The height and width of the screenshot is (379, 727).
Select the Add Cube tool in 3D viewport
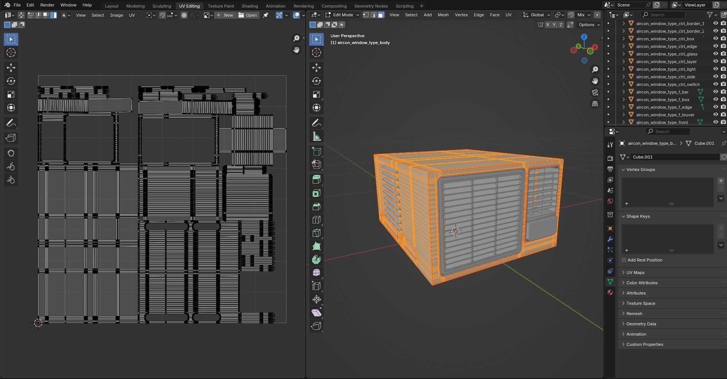(317, 151)
